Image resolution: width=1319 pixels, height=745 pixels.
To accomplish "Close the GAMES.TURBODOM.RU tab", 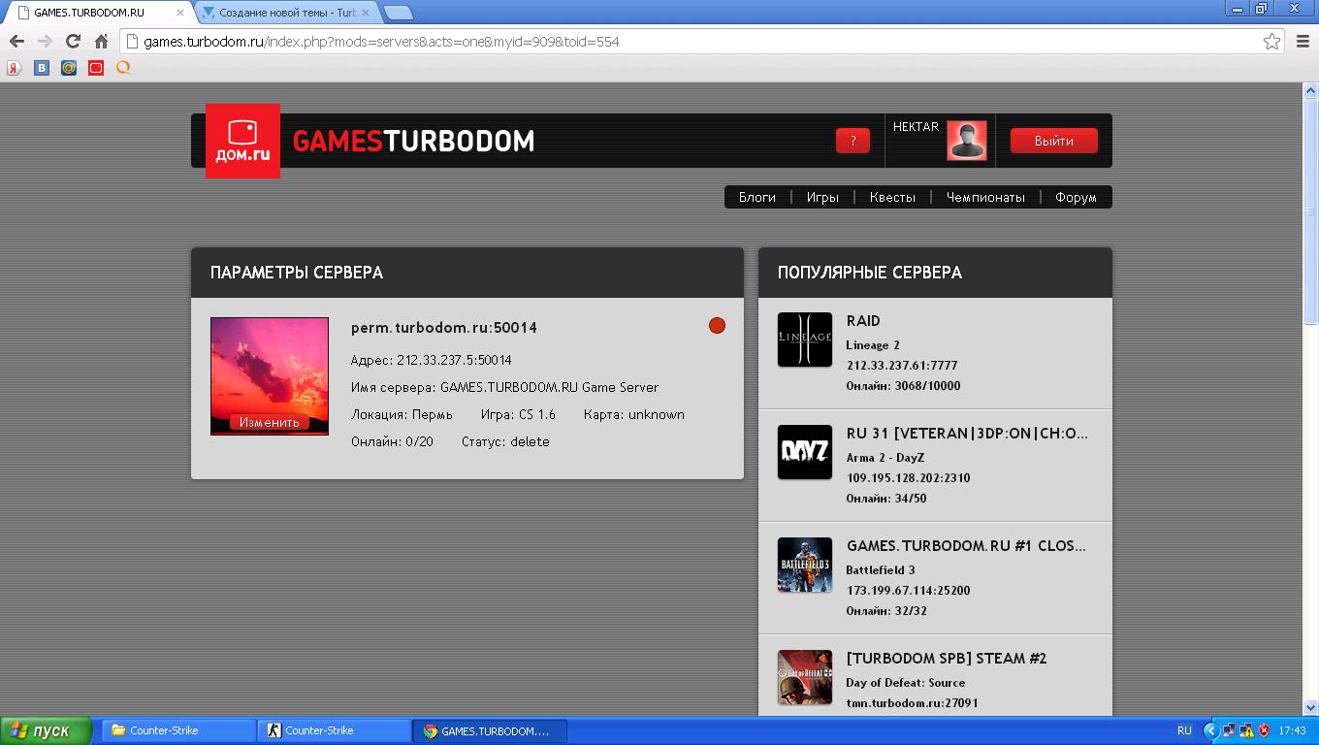I will coord(179,13).
